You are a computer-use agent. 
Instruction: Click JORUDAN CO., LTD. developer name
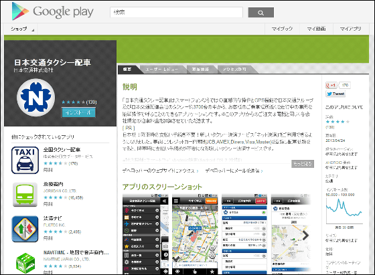(60, 191)
